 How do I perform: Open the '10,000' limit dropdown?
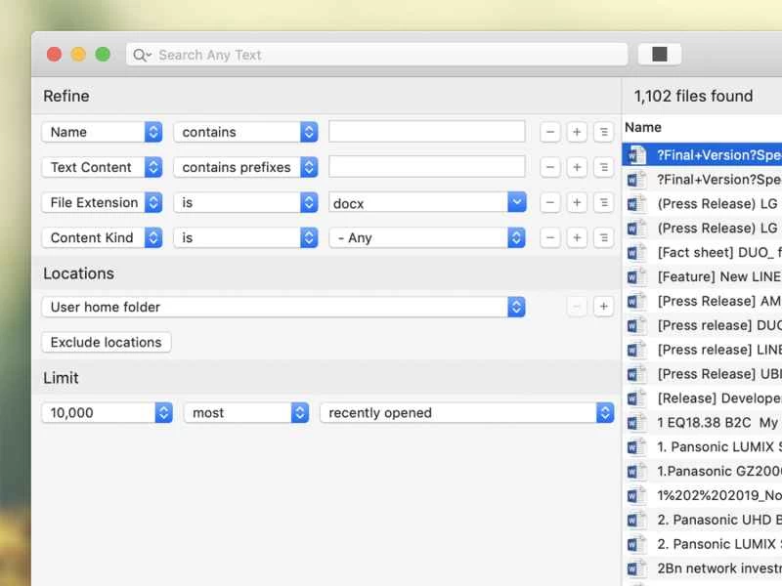pyautogui.click(x=107, y=412)
